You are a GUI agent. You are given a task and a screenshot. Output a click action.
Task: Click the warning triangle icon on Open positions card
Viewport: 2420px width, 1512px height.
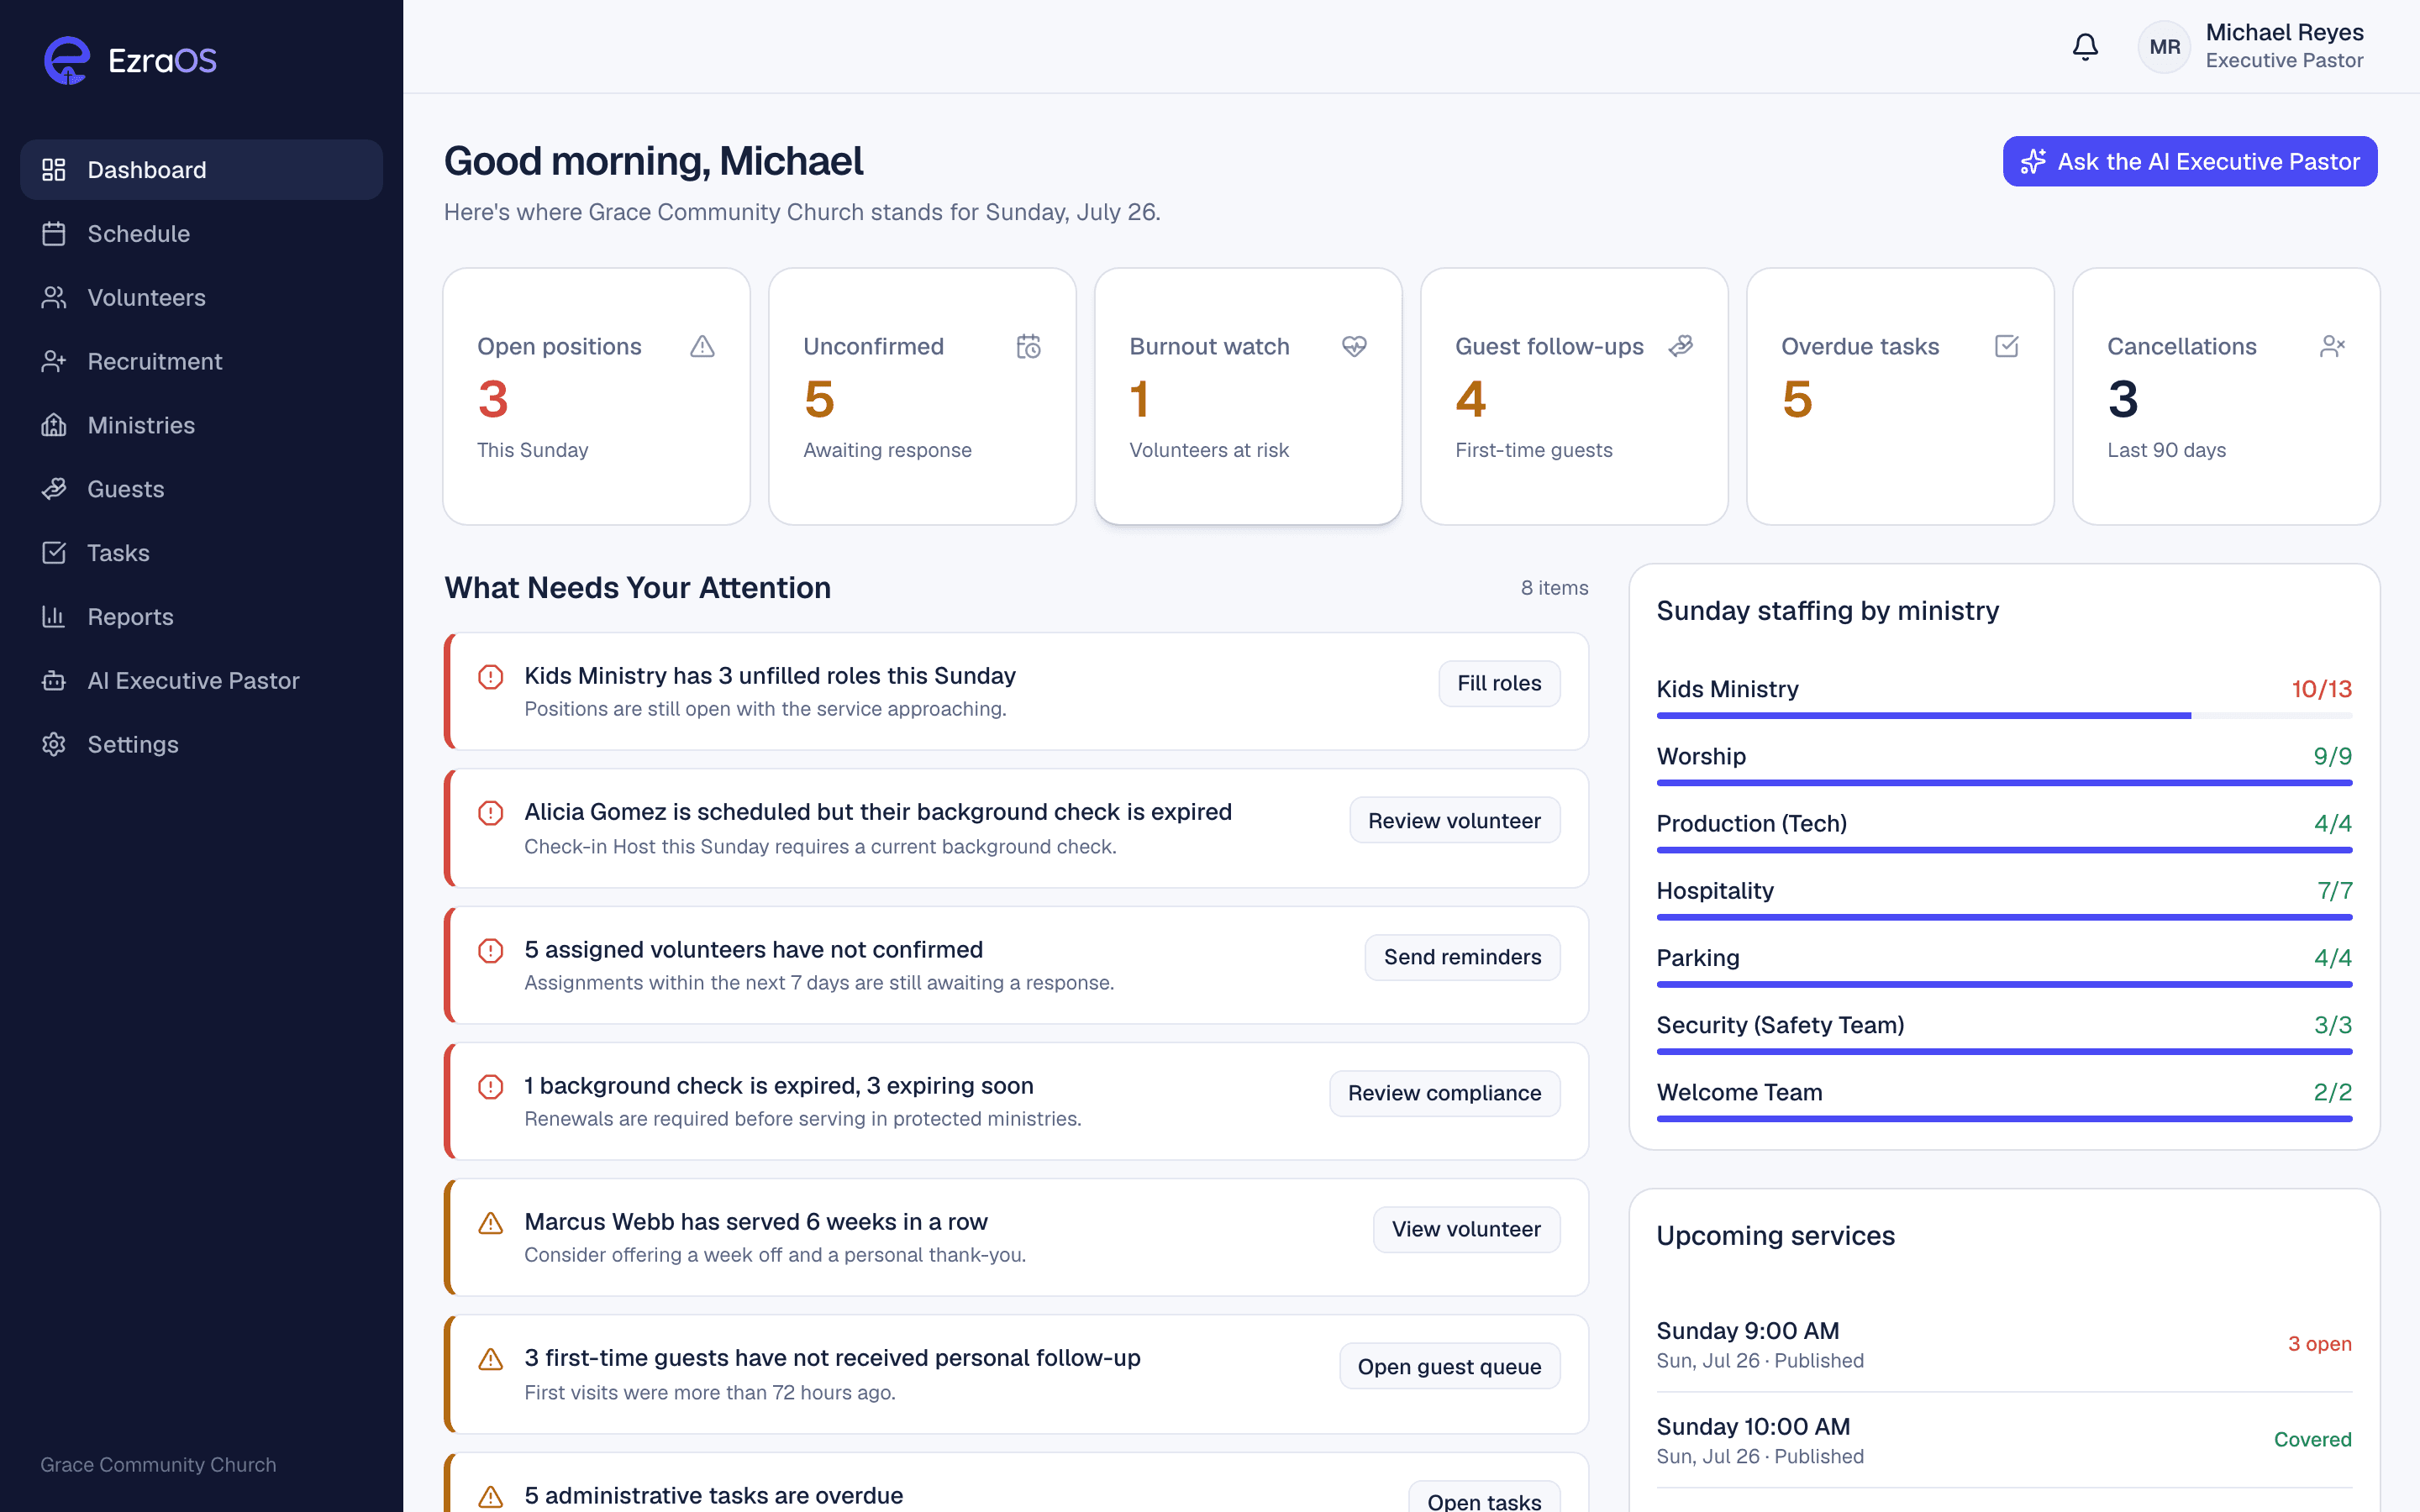tap(702, 346)
